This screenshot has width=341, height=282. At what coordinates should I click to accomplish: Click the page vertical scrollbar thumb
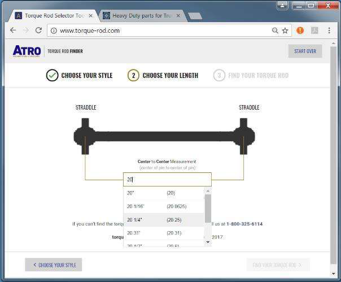(333, 155)
